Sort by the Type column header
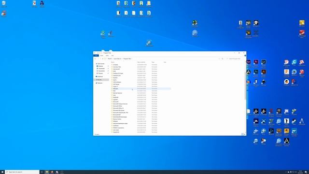Viewport: 309px width, 174px height. point(153,62)
